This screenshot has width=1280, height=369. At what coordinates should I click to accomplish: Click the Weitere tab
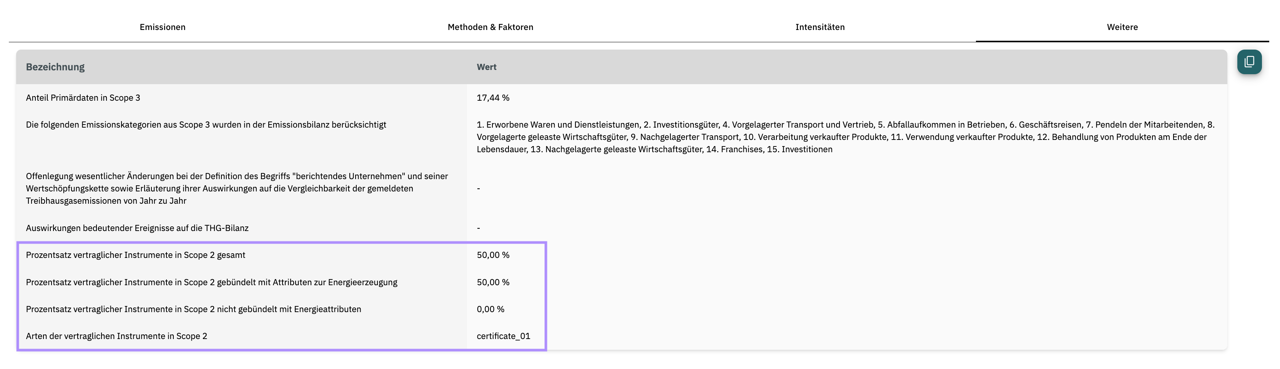[x=1122, y=27]
